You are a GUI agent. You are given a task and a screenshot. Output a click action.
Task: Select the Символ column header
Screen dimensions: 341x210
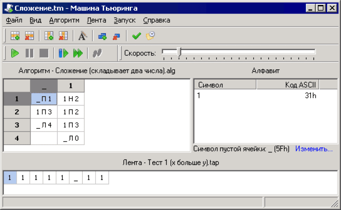(225, 85)
